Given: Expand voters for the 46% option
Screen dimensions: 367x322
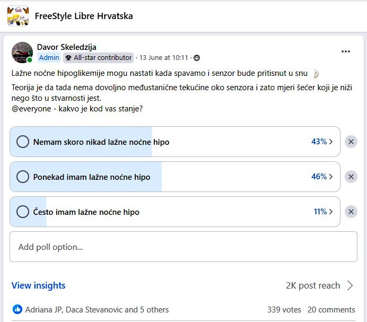Looking at the screenshot, I should [x=322, y=176].
